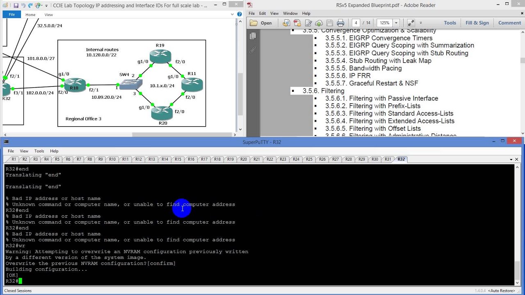Screen dimensions: 525x295
Task: Click the Save floppy icon in Reader toolbar
Action: (x=330, y=23)
